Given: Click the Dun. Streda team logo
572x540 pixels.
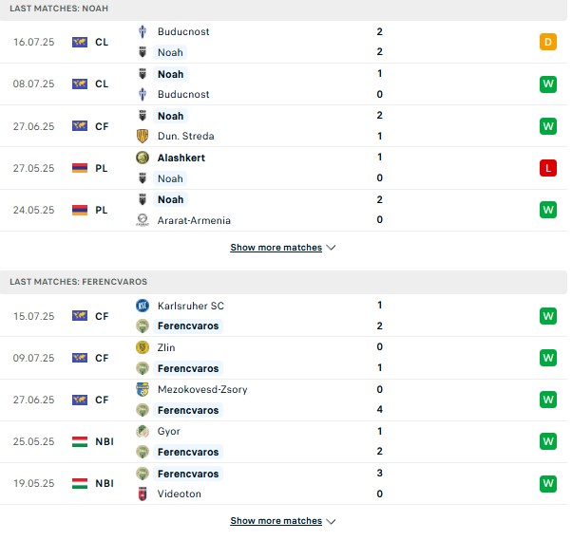Looking at the screenshot, I should (143, 136).
